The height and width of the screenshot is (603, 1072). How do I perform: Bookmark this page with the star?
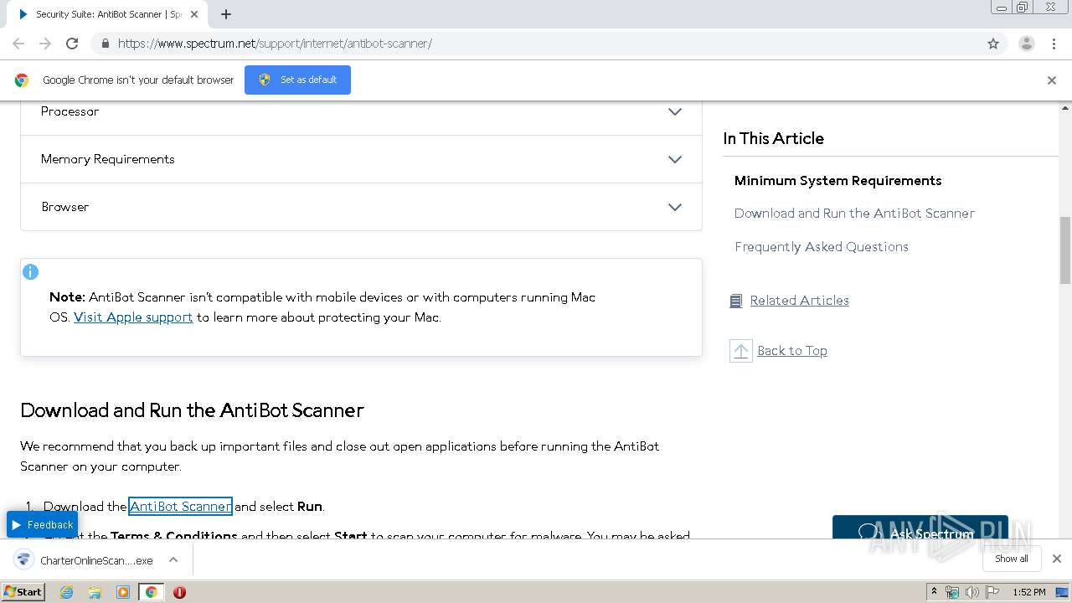993,44
